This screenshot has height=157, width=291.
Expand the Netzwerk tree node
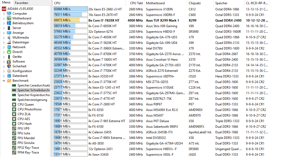point(4,47)
